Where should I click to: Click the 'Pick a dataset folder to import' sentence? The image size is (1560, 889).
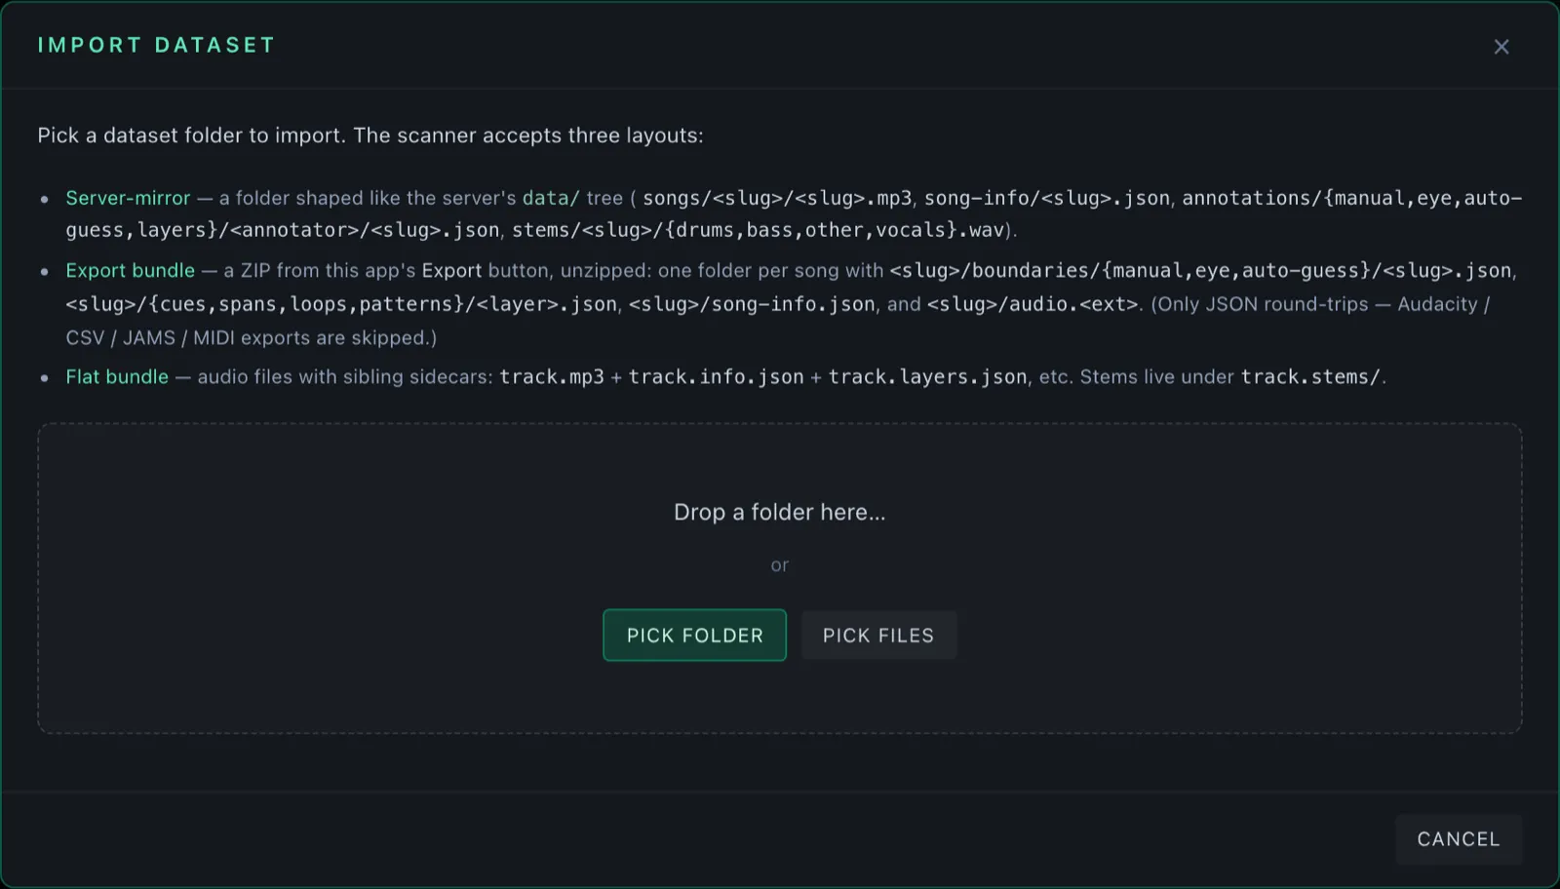(191, 135)
